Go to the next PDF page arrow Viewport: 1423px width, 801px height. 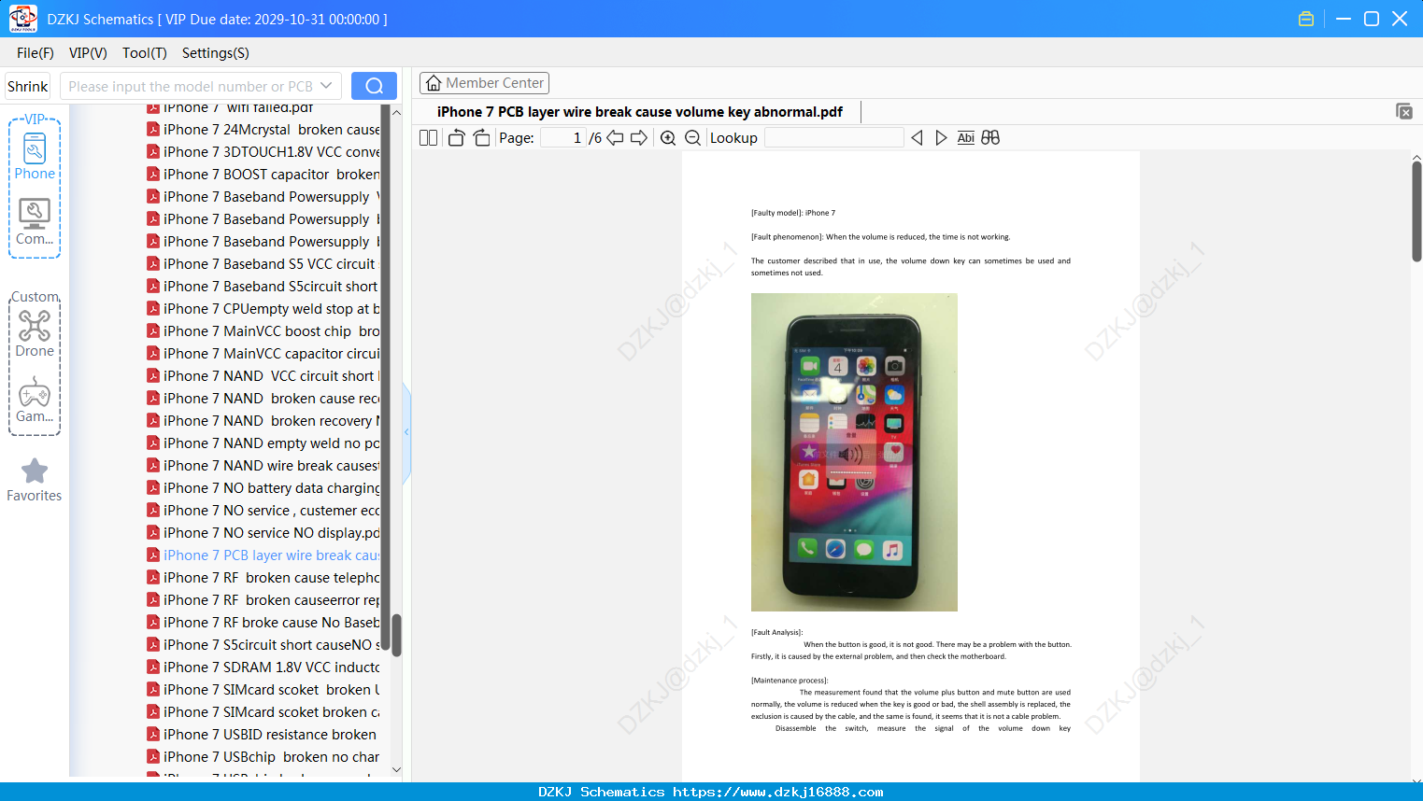[x=639, y=138]
